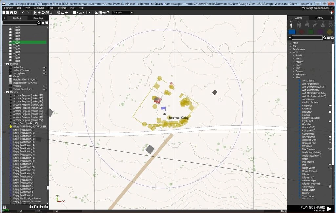Publish to Steam Workshop icon
Image resolution: width=336 pixels, height=213 pixels.
coord(15,13)
